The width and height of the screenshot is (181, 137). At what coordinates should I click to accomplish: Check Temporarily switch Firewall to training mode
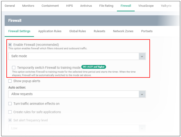14,67
